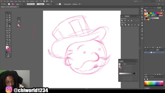The height and width of the screenshot is (93, 165).
Task: Open the Layout workspace switcher dropdown
Action: (x=136, y=1)
